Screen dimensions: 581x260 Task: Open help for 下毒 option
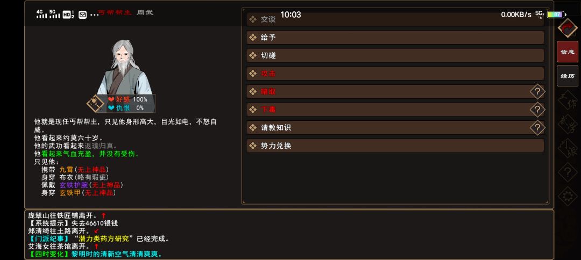tap(537, 110)
